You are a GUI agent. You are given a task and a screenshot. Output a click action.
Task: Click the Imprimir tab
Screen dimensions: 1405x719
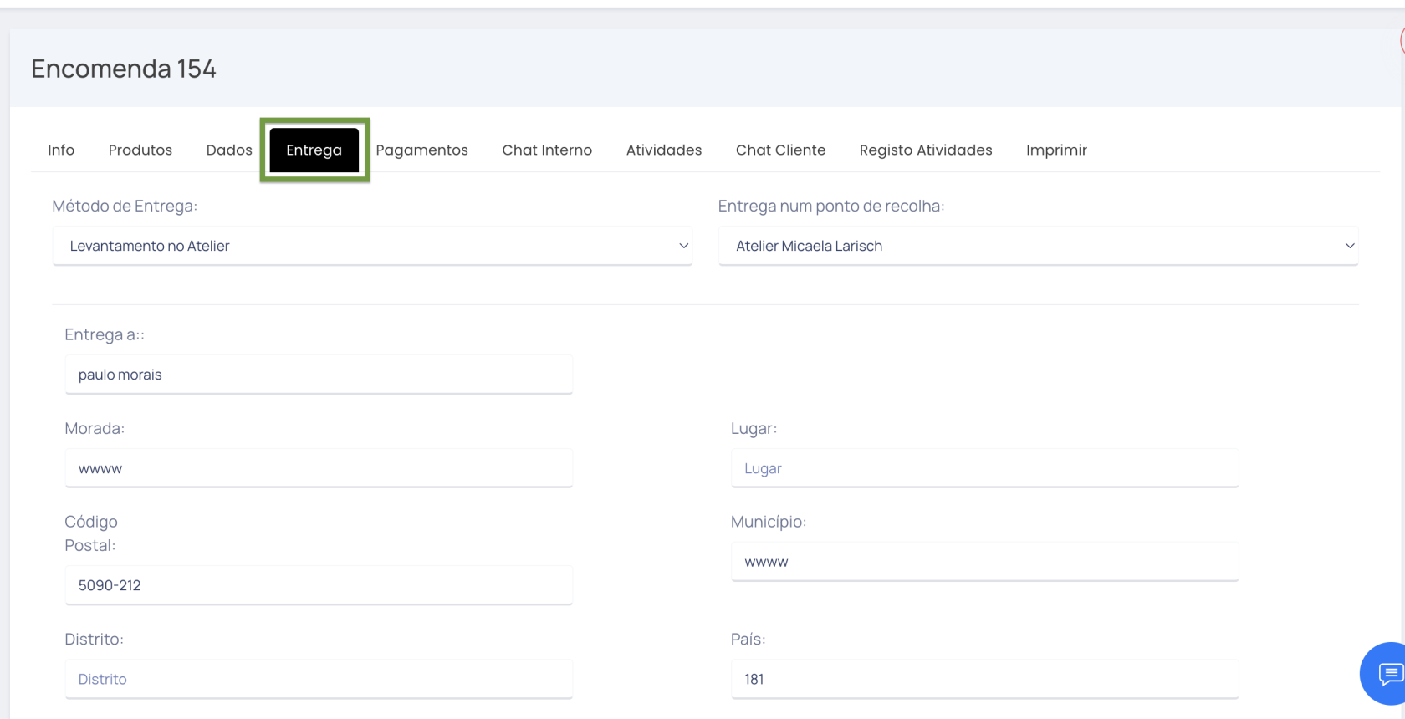click(x=1057, y=150)
